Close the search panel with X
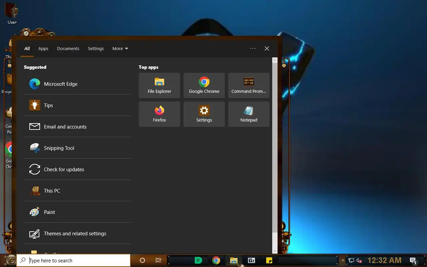The height and width of the screenshot is (267, 427). (x=267, y=48)
